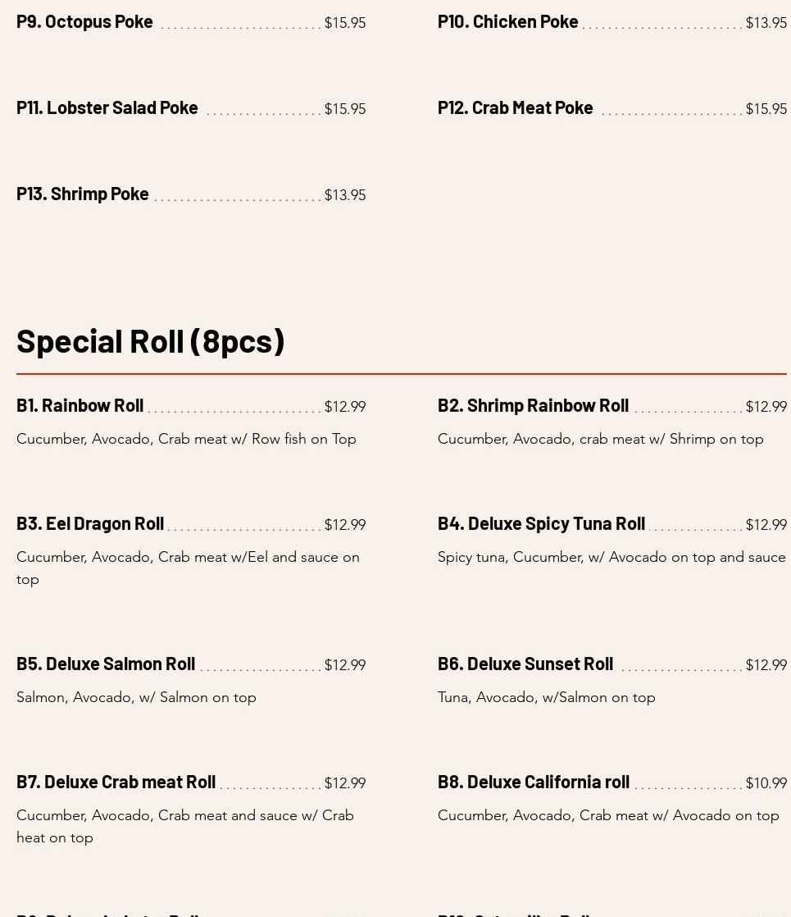This screenshot has height=917, width=791.
Task: Click the Rainbow Roll description text
Action: coord(186,439)
